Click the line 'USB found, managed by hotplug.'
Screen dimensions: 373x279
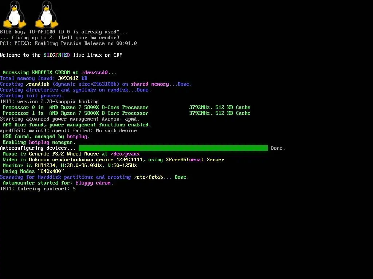[x=46, y=137]
